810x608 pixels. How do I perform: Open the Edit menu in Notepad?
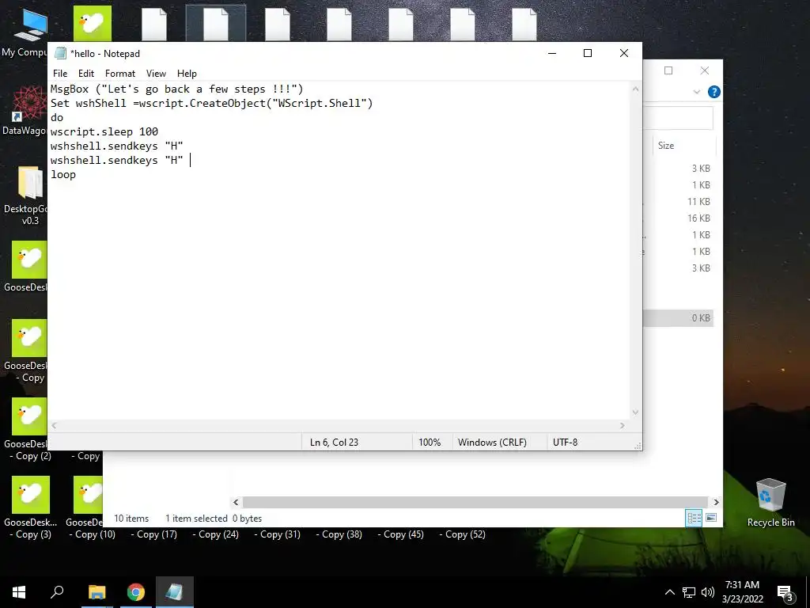coord(85,74)
